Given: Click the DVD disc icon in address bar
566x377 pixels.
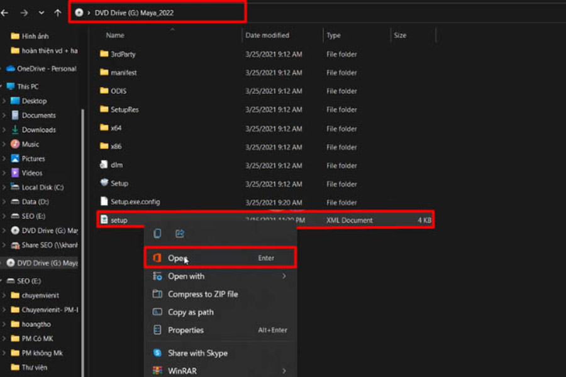Looking at the screenshot, I should (x=79, y=13).
